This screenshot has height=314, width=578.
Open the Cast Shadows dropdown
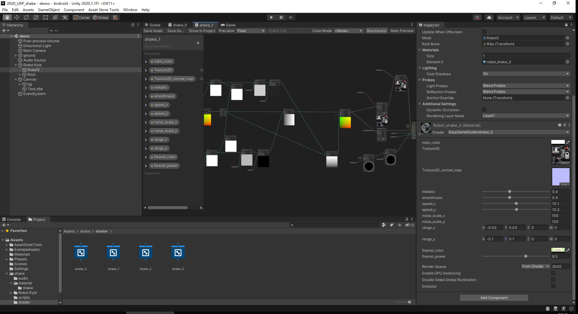526,74
